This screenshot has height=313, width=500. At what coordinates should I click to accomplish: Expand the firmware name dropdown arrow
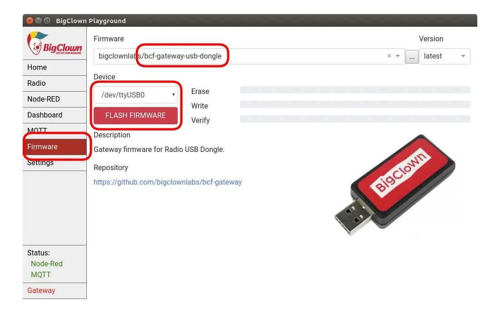pos(398,56)
